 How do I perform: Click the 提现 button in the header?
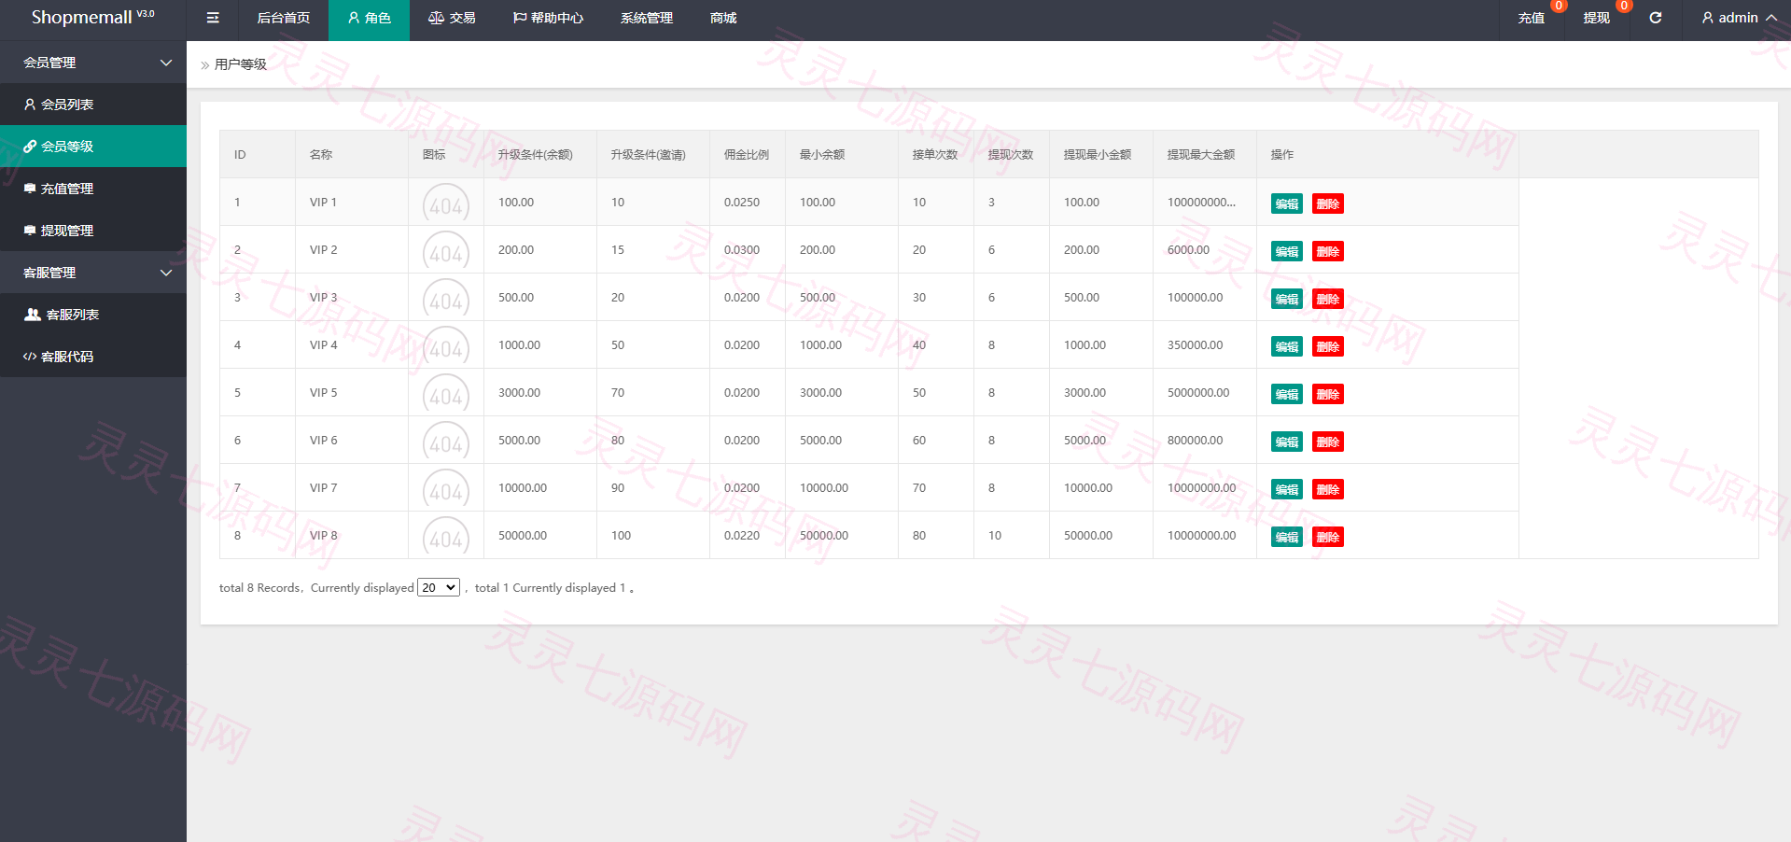coord(1597,18)
